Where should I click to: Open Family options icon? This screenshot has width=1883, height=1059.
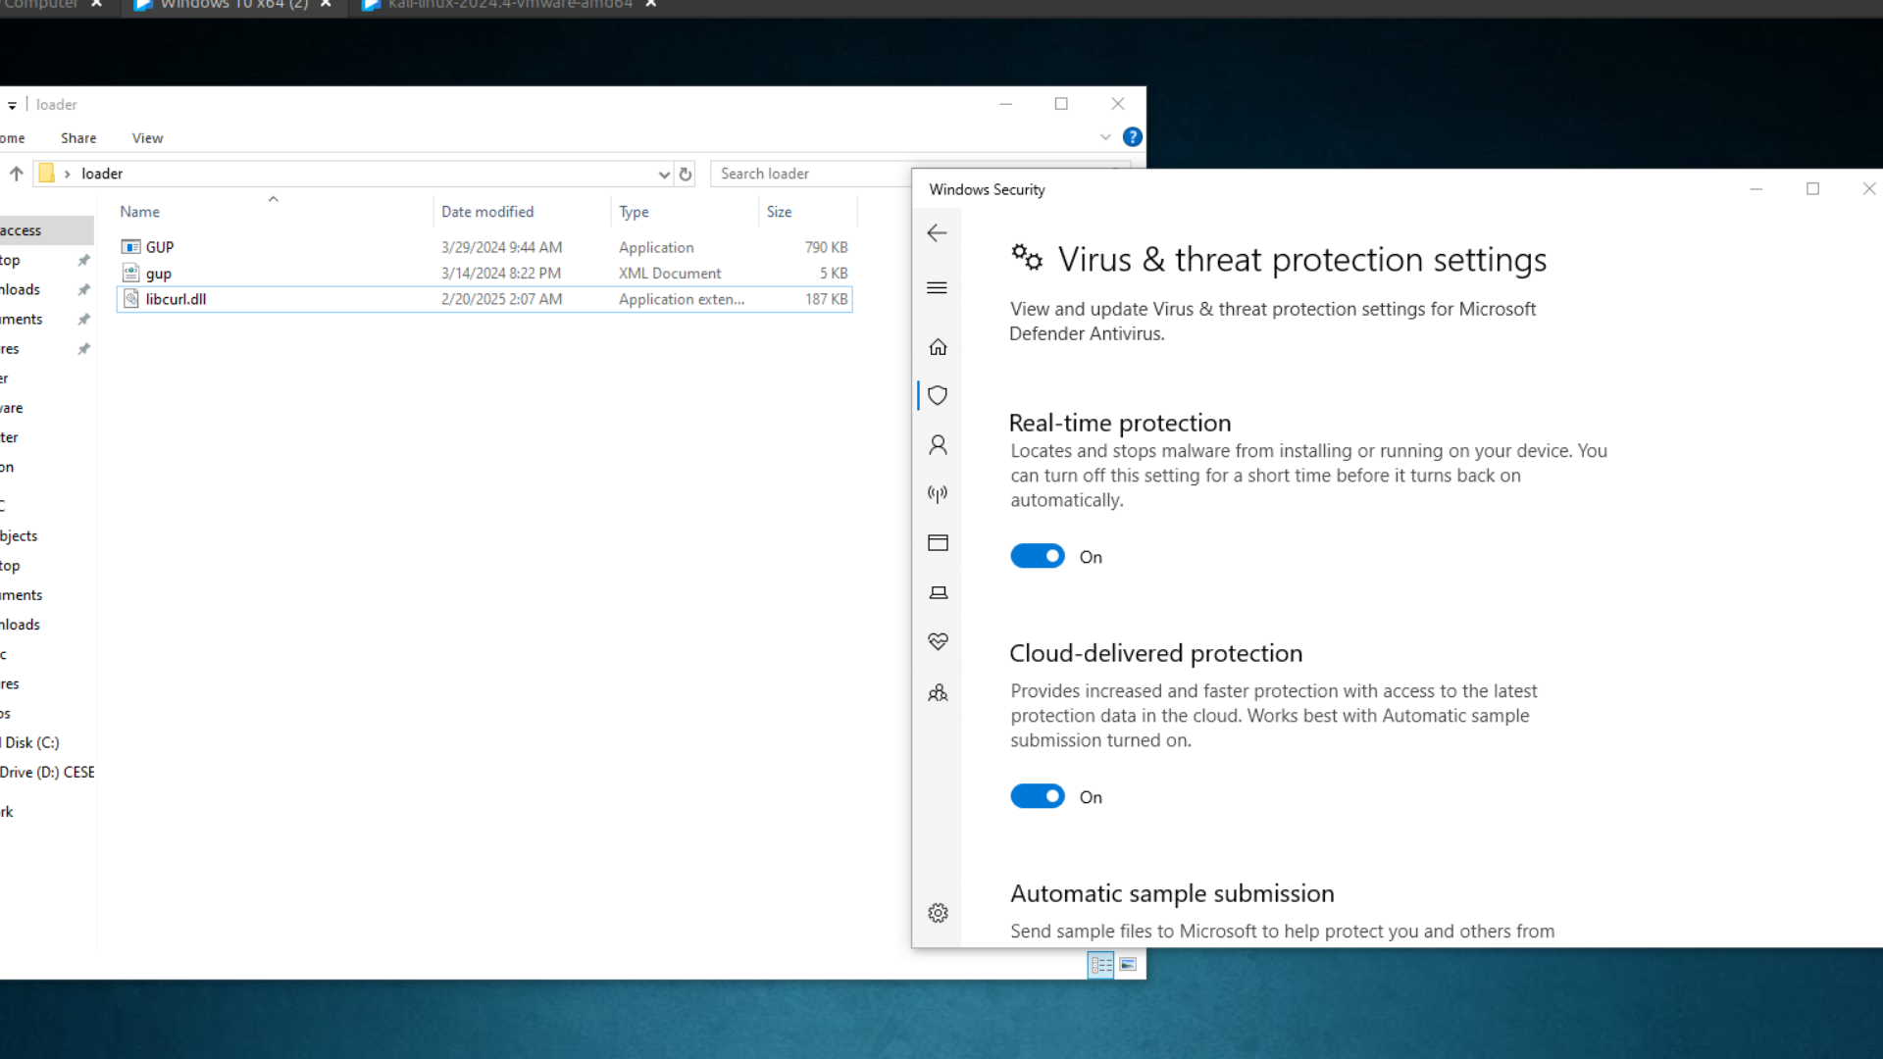(938, 693)
